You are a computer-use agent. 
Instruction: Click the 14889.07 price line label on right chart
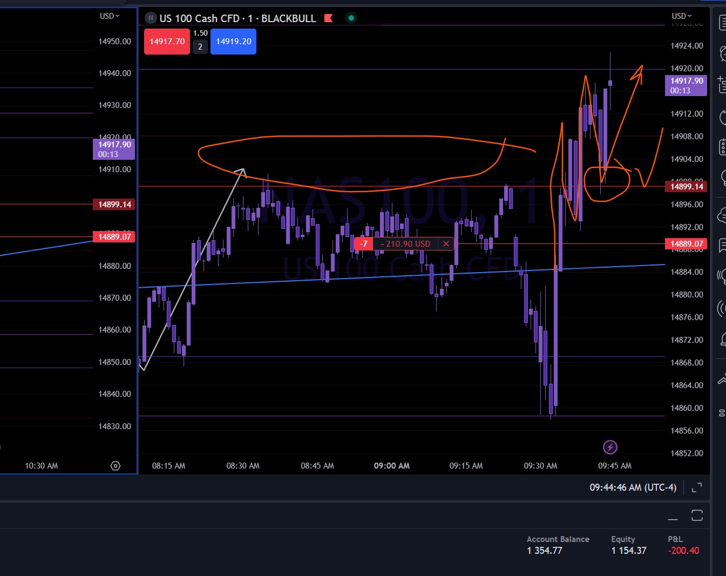[x=686, y=244]
